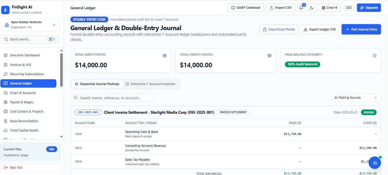Toggle dark mode moon icon

click(312, 8)
